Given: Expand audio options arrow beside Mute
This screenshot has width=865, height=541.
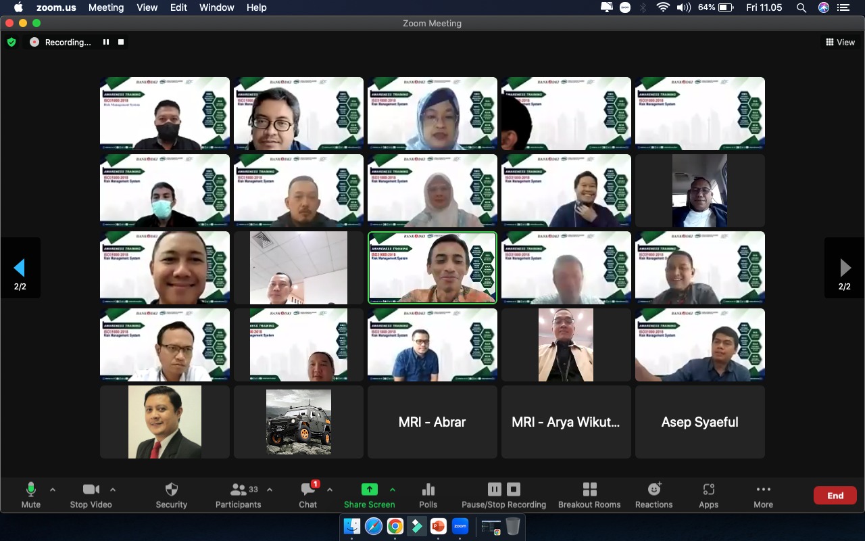Looking at the screenshot, I should 53,490.
